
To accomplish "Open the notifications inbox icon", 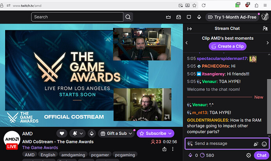I will pyautogui.click(x=179, y=17).
